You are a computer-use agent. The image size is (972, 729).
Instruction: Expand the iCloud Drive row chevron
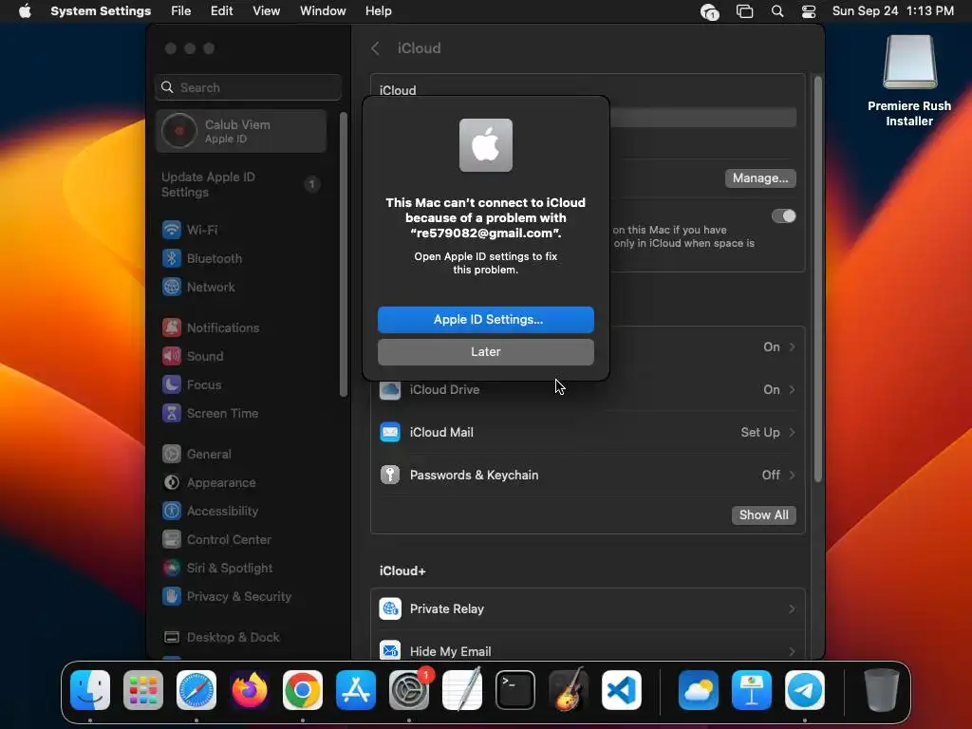793,389
